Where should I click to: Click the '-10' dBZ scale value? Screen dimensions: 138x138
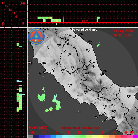pos(44,132)
